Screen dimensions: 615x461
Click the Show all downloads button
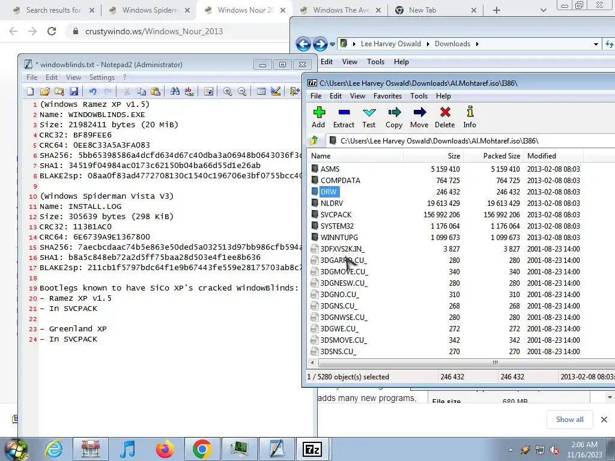(569, 420)
